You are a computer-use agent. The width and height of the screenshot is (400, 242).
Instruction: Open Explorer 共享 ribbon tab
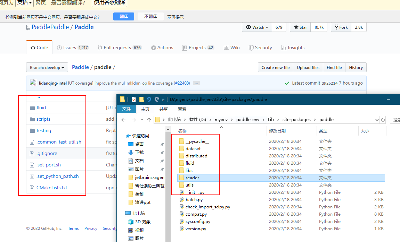coord(164,109)
